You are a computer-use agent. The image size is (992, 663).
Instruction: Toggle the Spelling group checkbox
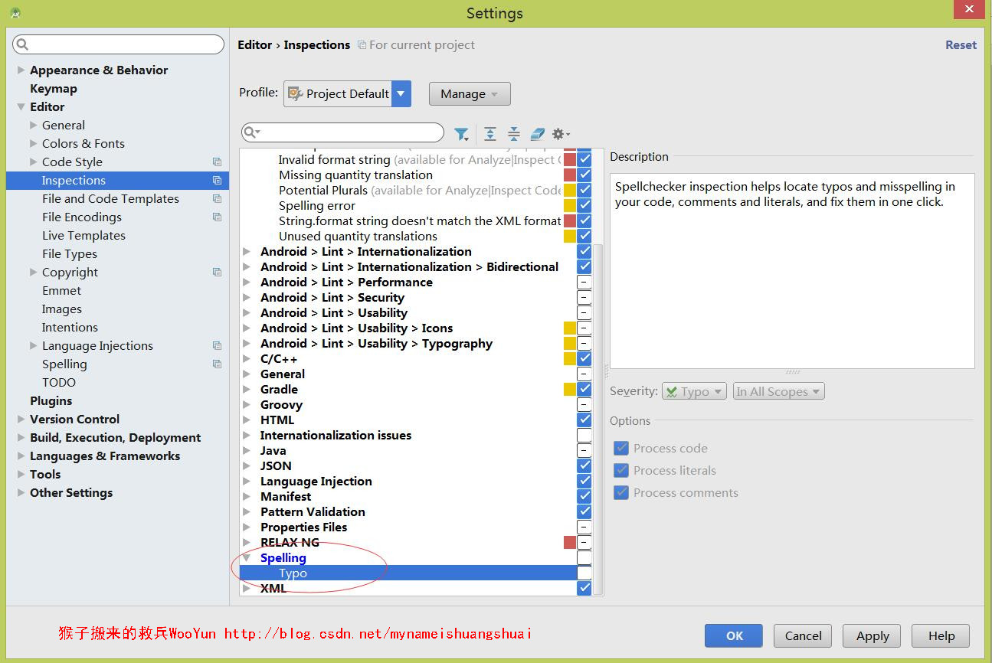pyautogui.click(x=584, y=557)
